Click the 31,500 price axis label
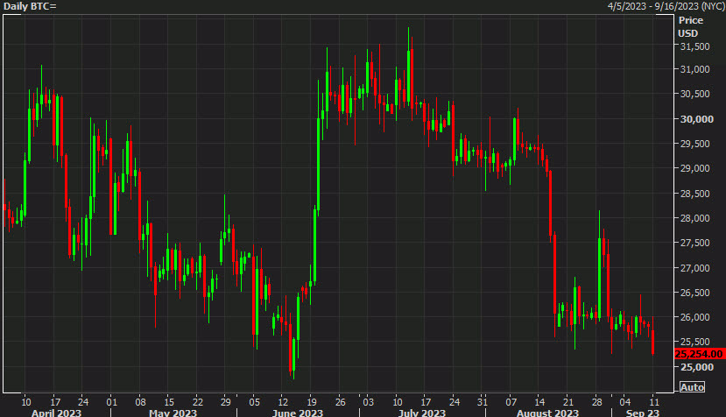Viewport: 726px width, 417px height. 694,46
